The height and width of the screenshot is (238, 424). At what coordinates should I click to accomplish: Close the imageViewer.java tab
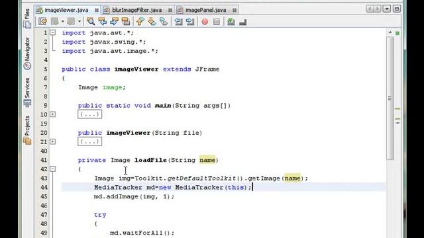click(x=97, y=11)
